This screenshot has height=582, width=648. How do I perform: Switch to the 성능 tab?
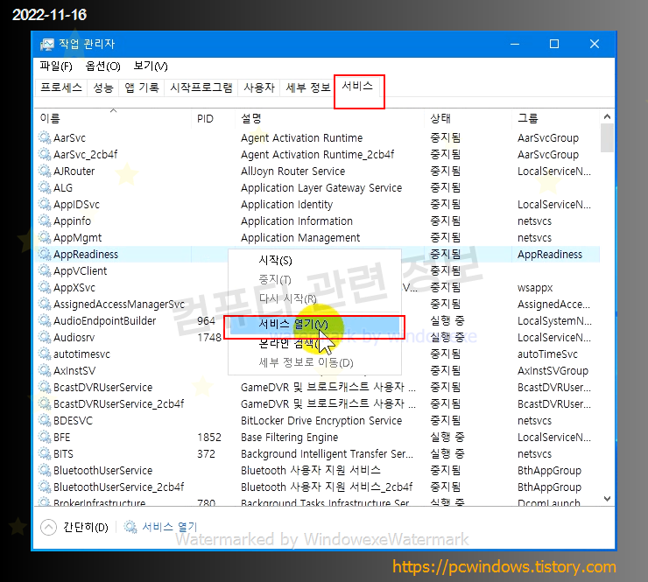(103, 88)
